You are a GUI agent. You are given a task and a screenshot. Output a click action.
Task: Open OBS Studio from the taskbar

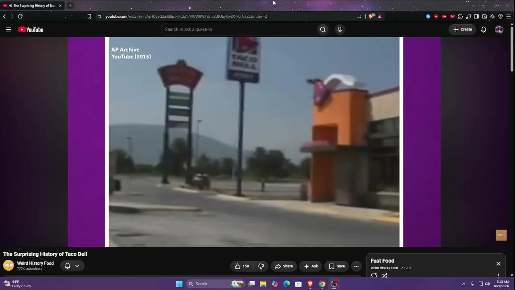334,284
